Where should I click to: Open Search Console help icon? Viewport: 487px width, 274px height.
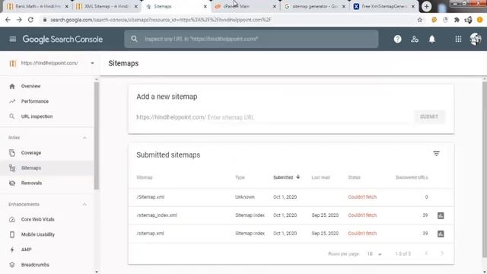coord(397,39)
